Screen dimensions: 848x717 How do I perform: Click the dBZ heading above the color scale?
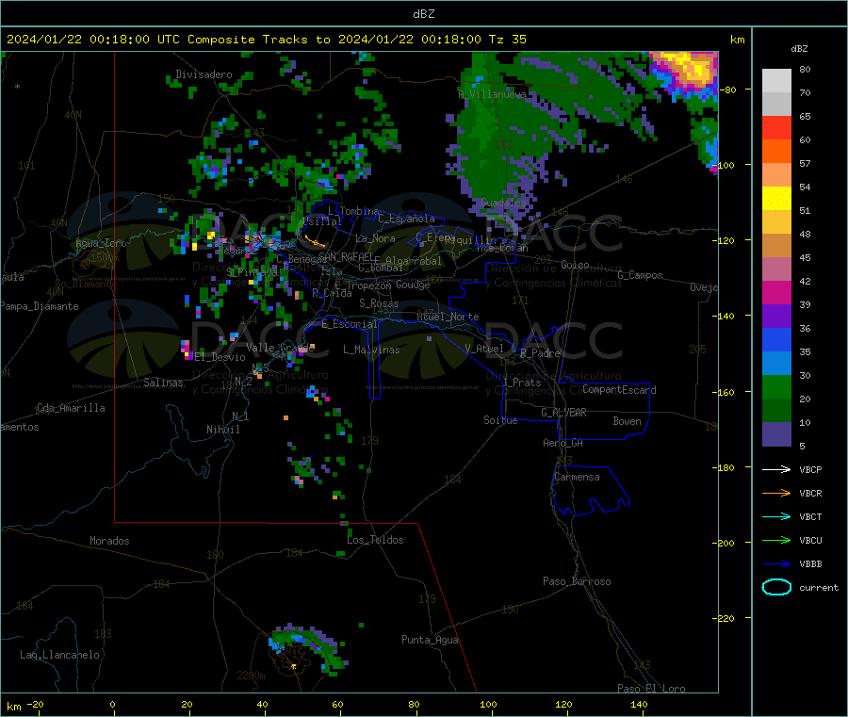pyautogui.click(x=799, y=49)
